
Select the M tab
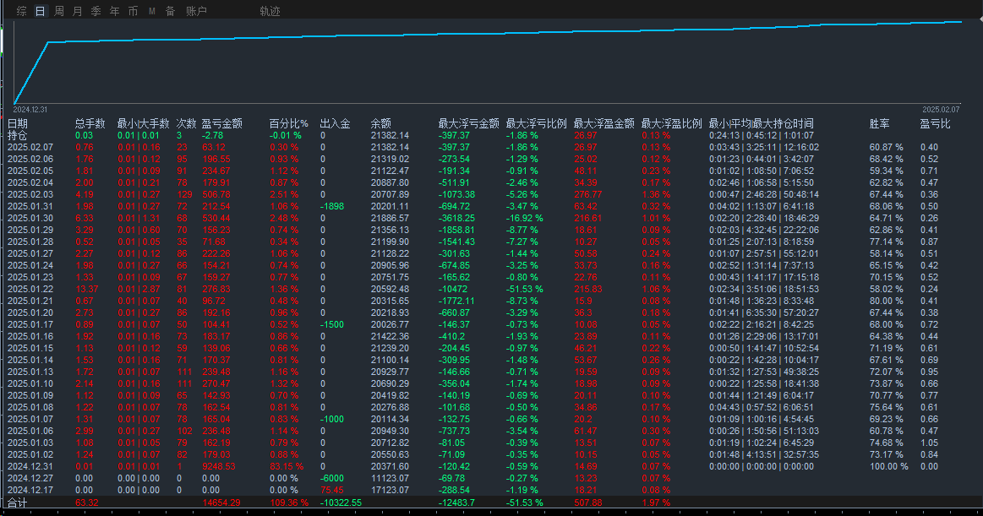[151, 11]
